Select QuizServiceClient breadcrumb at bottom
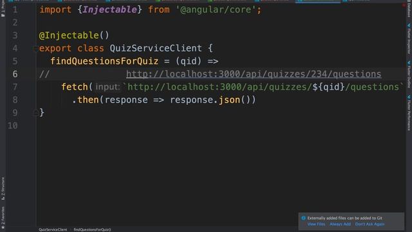Image resolution: width=412 pixels, height=232 pixels. (53, 229)
